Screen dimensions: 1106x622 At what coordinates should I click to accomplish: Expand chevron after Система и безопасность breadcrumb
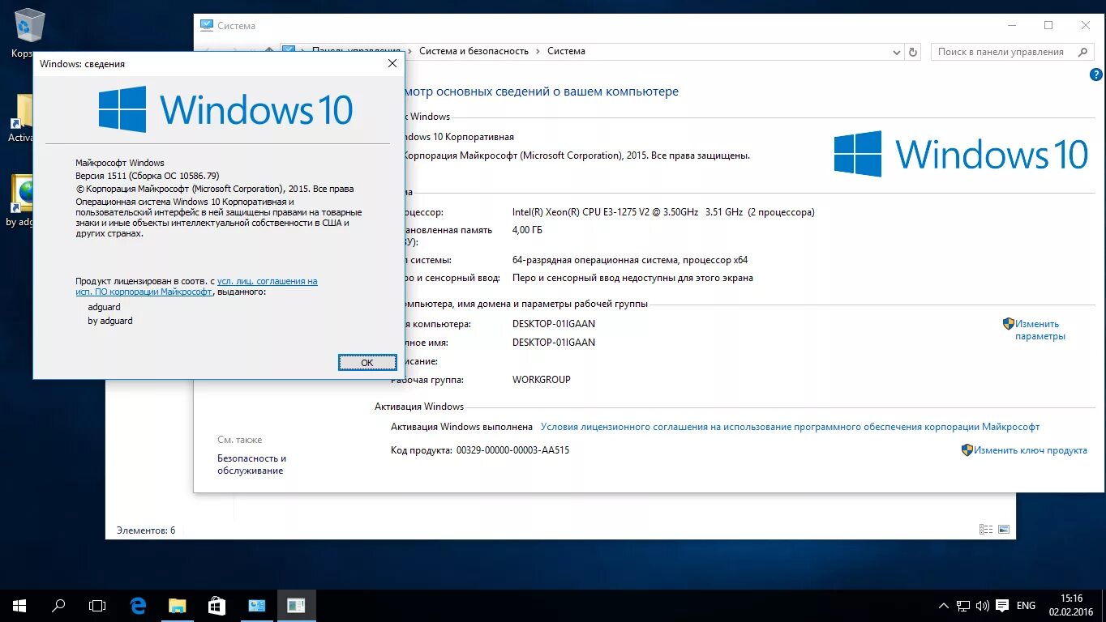click(538, 51)
